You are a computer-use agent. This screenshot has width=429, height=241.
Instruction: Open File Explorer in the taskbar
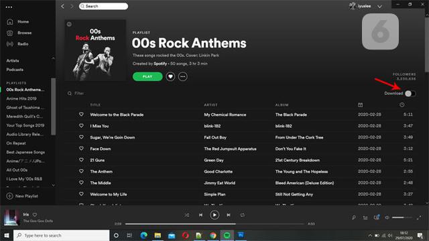[158, 235]
